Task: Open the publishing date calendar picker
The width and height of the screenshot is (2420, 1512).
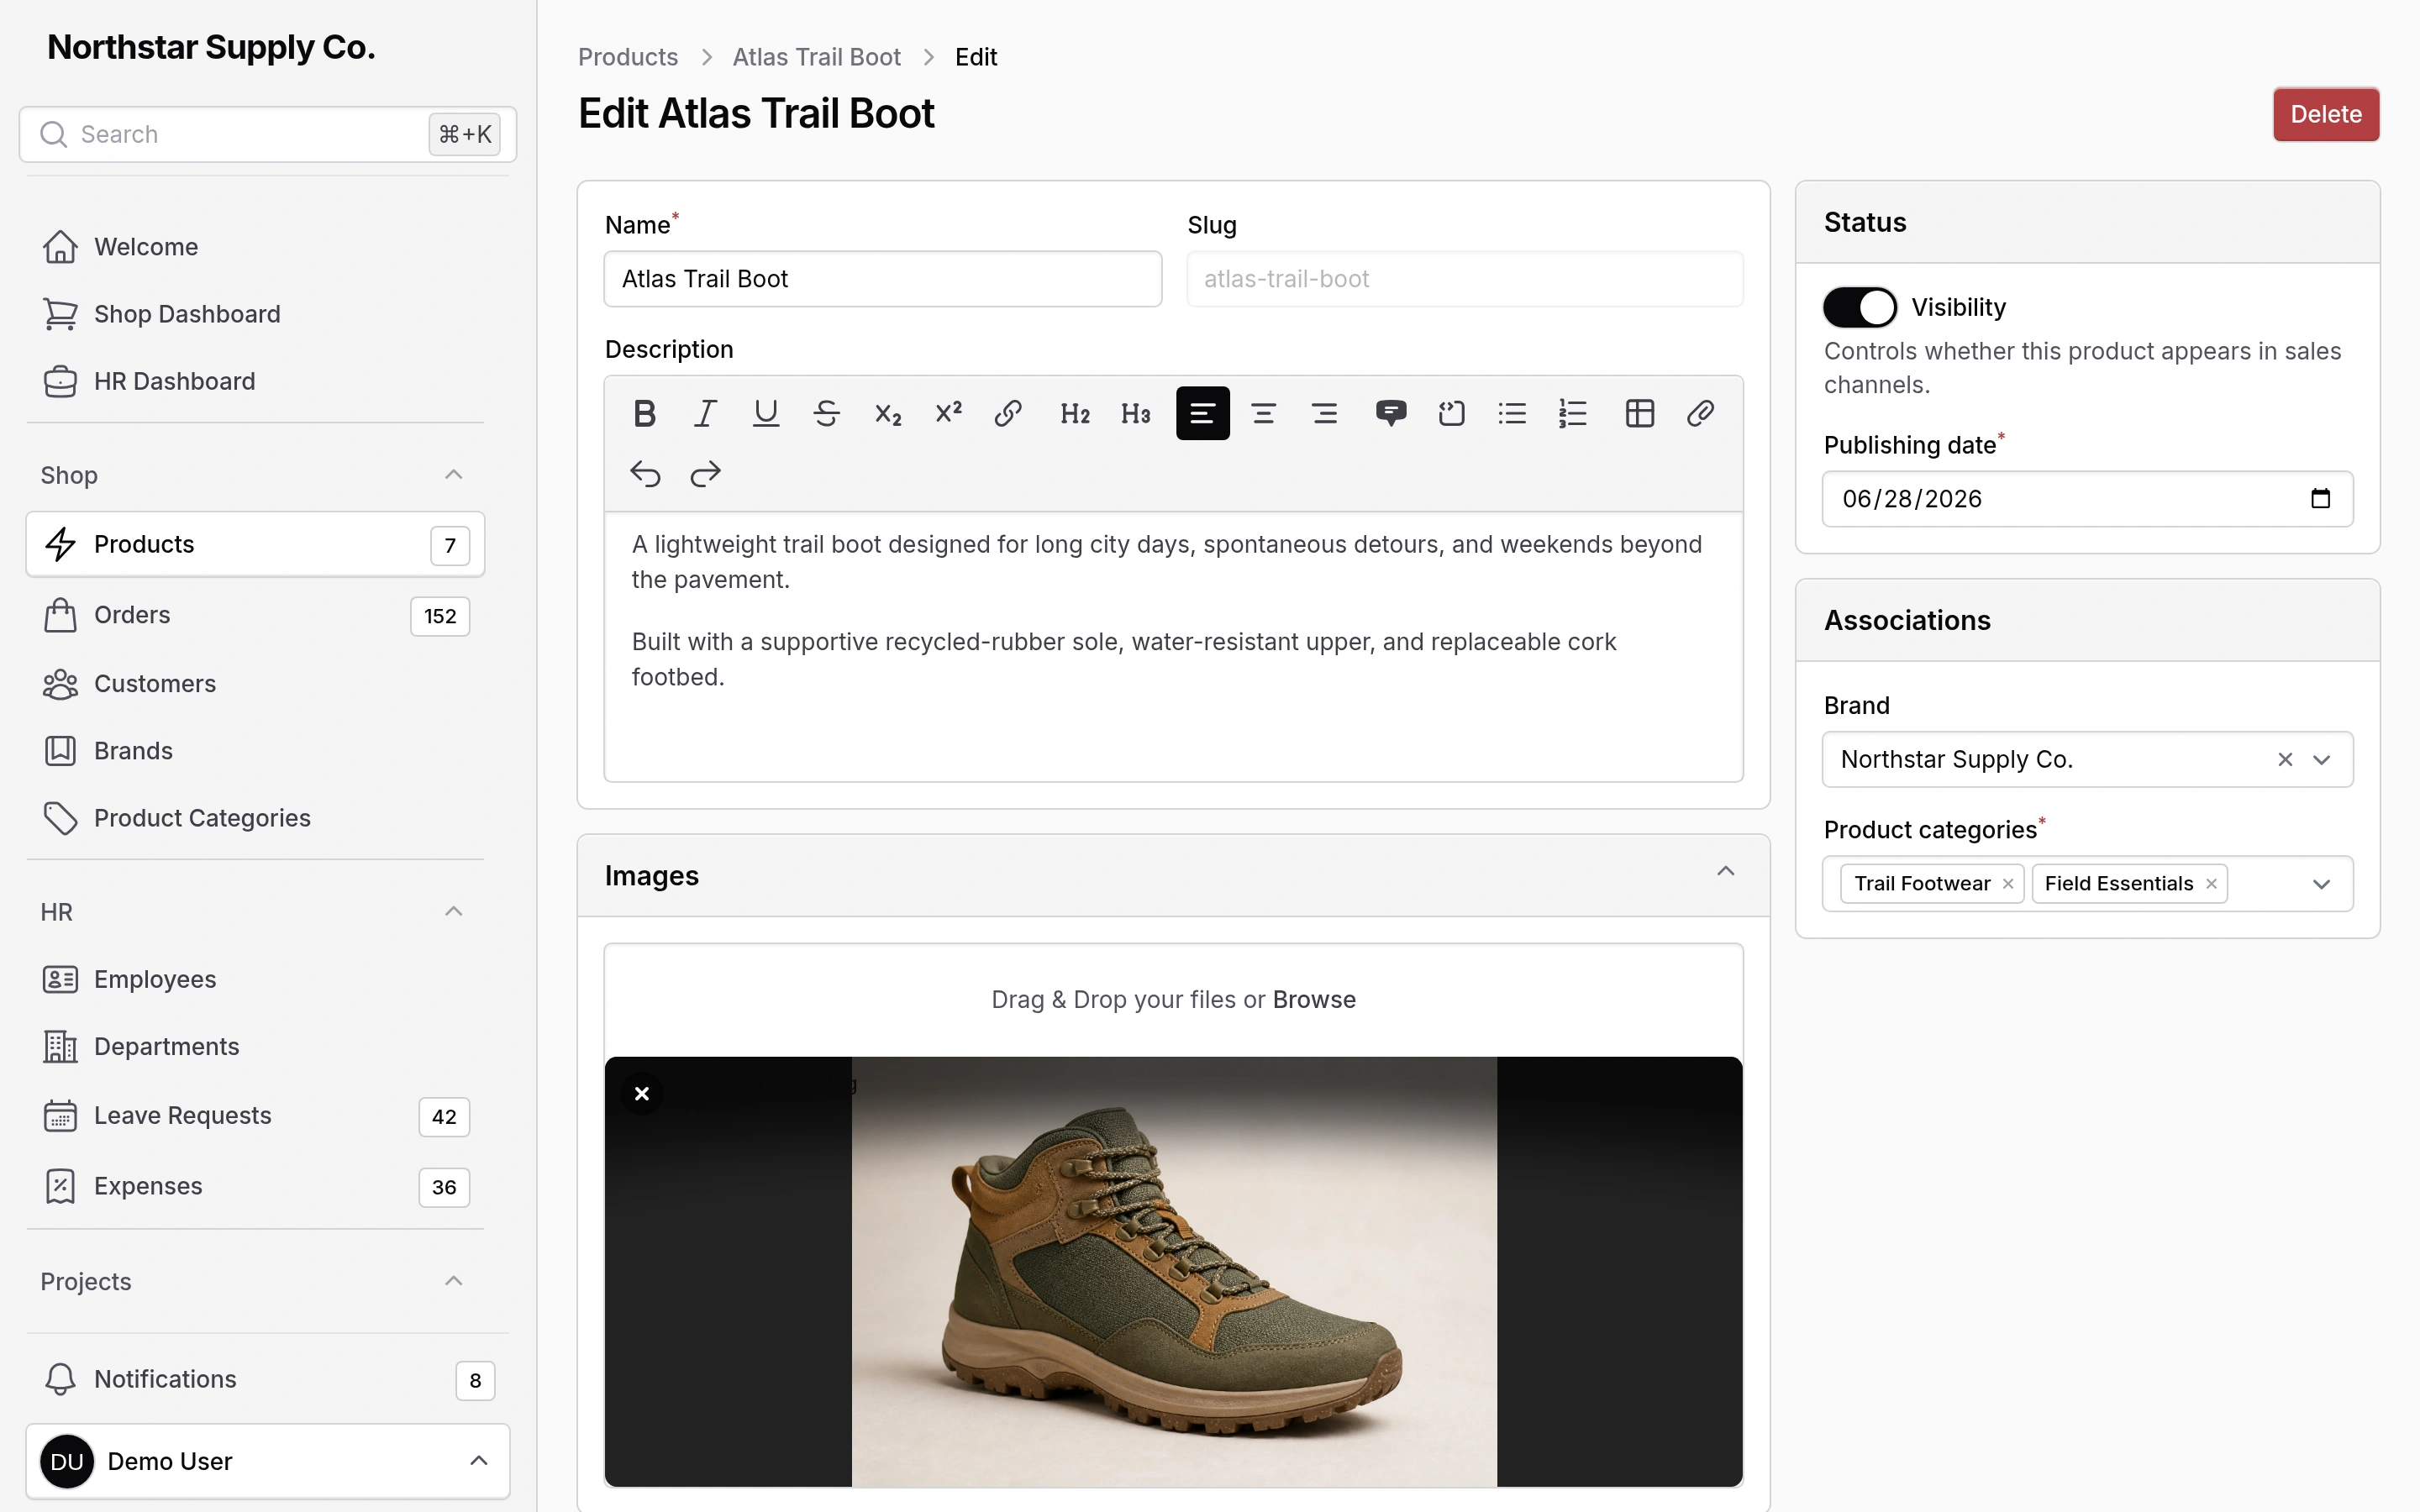Action: coord(2321,499)
